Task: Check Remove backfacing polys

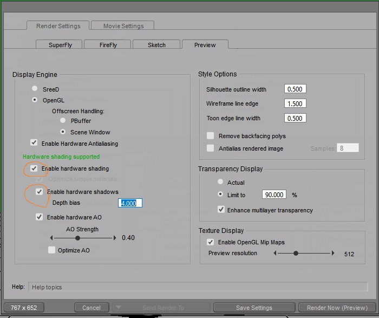Action: [211, 136]
